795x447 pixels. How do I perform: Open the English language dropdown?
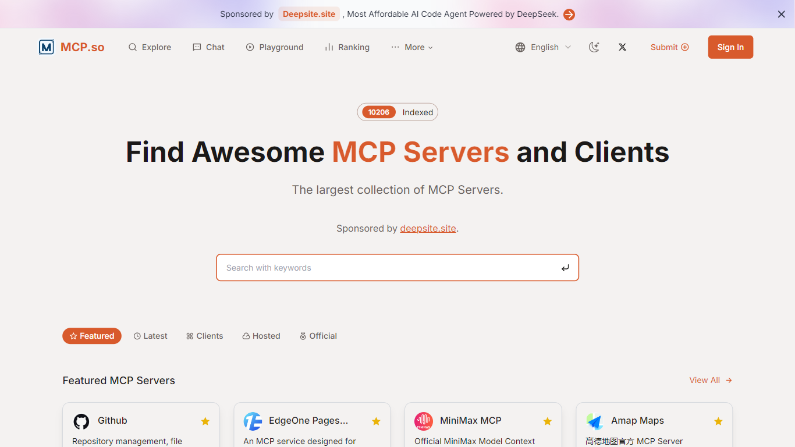(543, 47)
